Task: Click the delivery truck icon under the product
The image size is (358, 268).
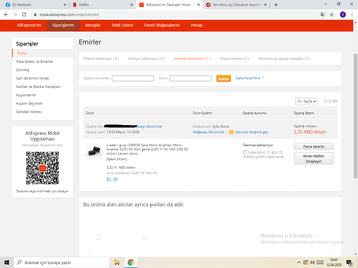Action: click(109, 180)
